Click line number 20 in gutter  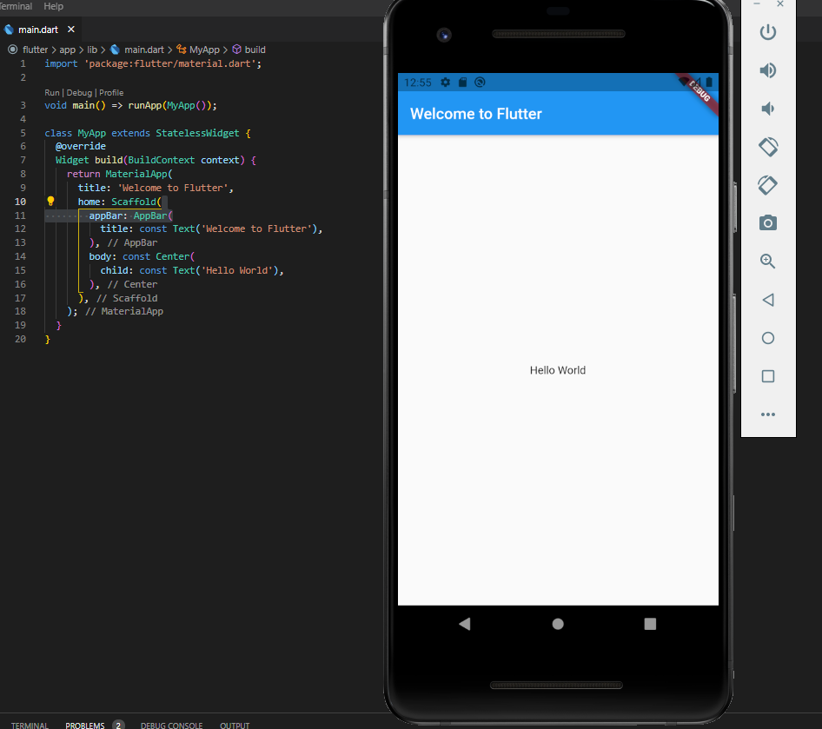[20, 339]
